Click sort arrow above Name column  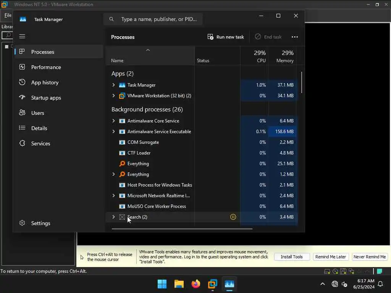coord(148,50)
